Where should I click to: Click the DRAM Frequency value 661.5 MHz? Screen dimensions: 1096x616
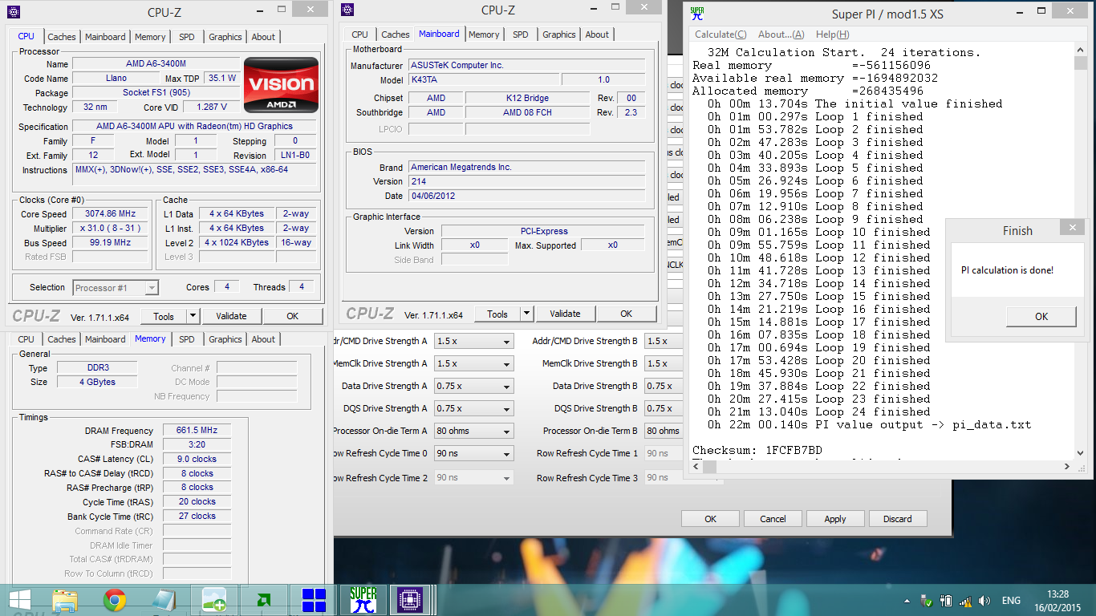[197, 431]
